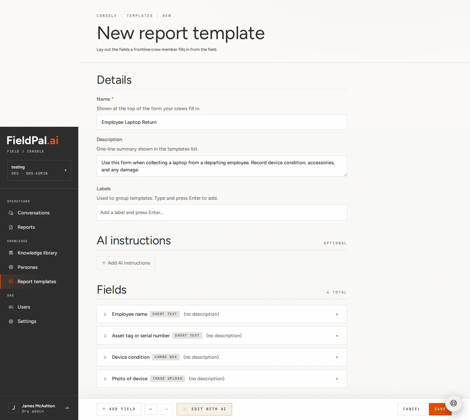The height and width of the screenshot is (420, 470).
Task: Click the Conversations chat icon
Action: pyautogui.click(x=11, y=213)
